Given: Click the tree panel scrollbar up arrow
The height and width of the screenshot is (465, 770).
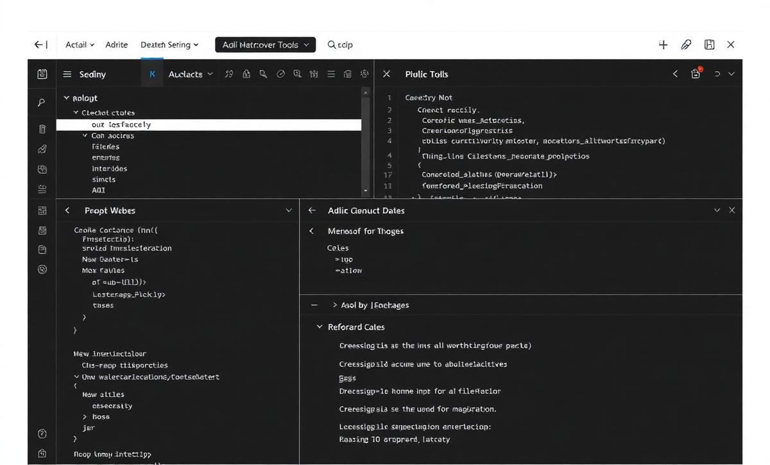Looking at the screenshot, I should click(366, 92).
